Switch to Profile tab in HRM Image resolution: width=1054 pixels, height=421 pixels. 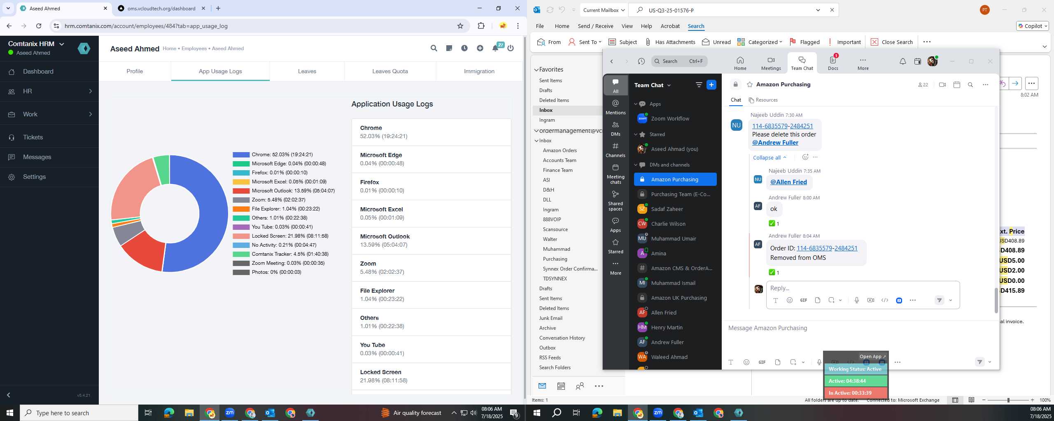[x=135, y=71]
